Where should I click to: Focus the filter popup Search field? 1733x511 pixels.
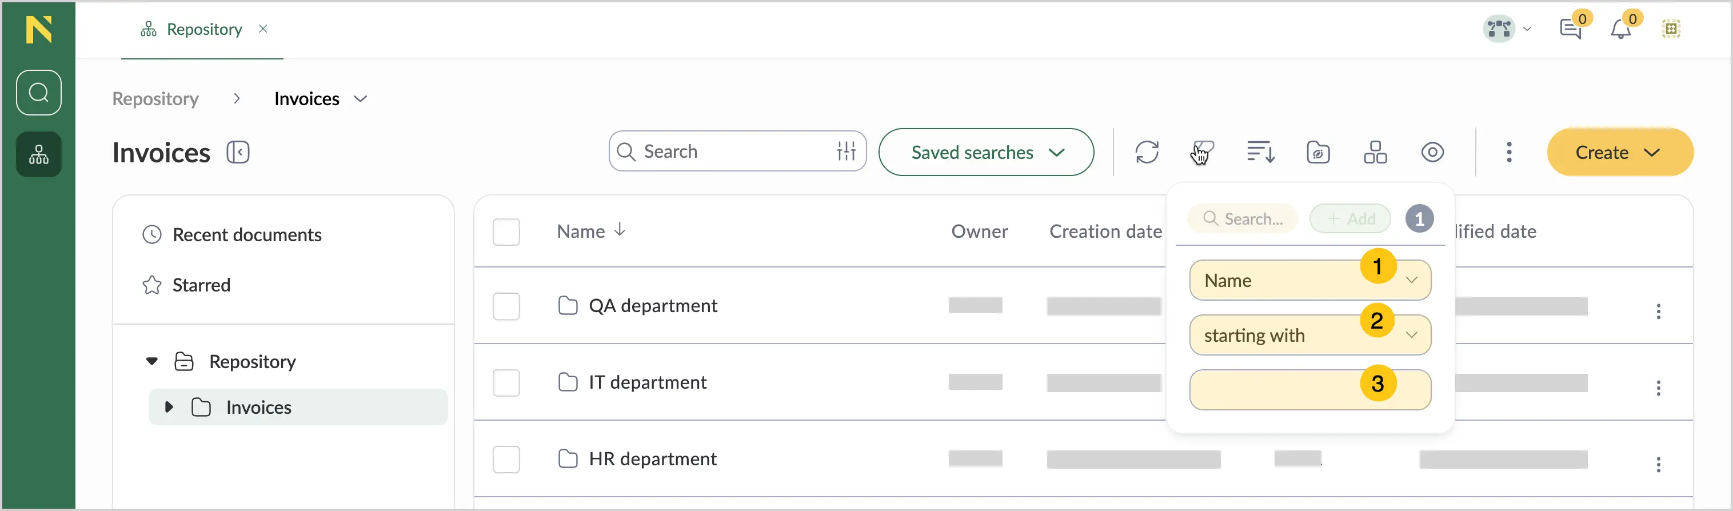(1243, 218)
